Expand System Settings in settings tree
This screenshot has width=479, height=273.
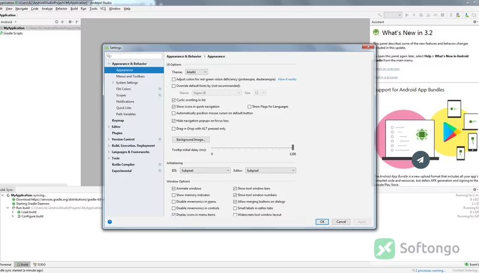[x=113, y=83]
